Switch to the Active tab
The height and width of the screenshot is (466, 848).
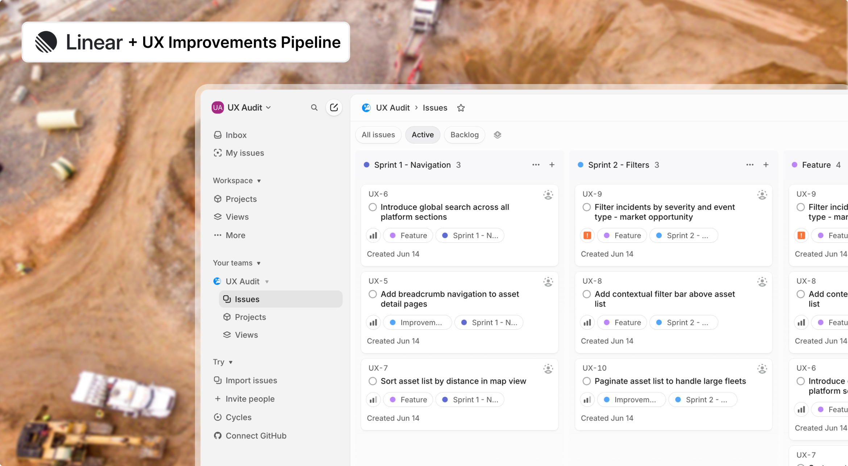click(x=423, y=135)
